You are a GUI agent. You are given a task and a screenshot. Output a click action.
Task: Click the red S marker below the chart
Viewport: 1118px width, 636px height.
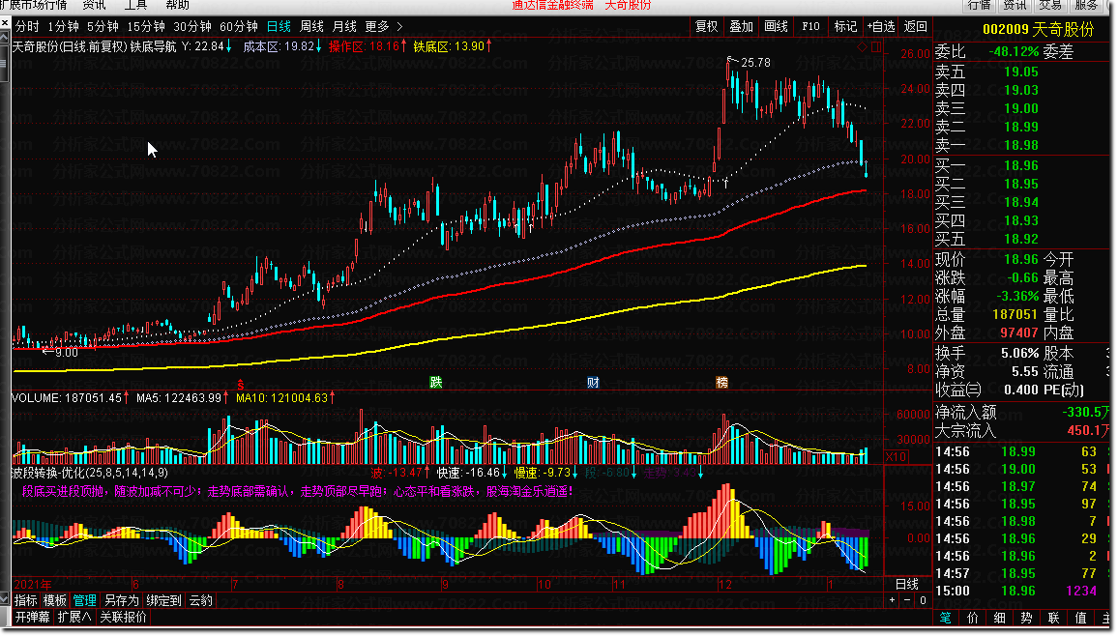[240, 385]
